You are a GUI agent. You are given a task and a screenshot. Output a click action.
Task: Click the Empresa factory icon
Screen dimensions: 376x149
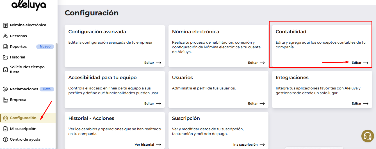[5, 100]
